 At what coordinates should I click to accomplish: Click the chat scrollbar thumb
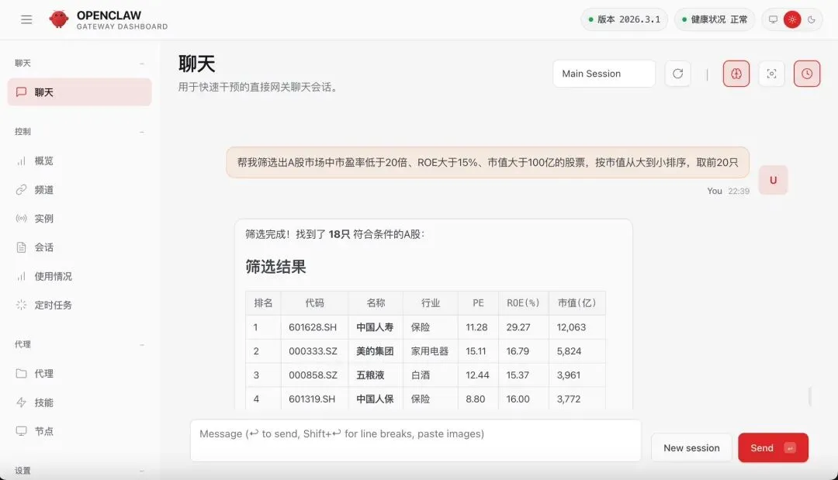(810, 396)
